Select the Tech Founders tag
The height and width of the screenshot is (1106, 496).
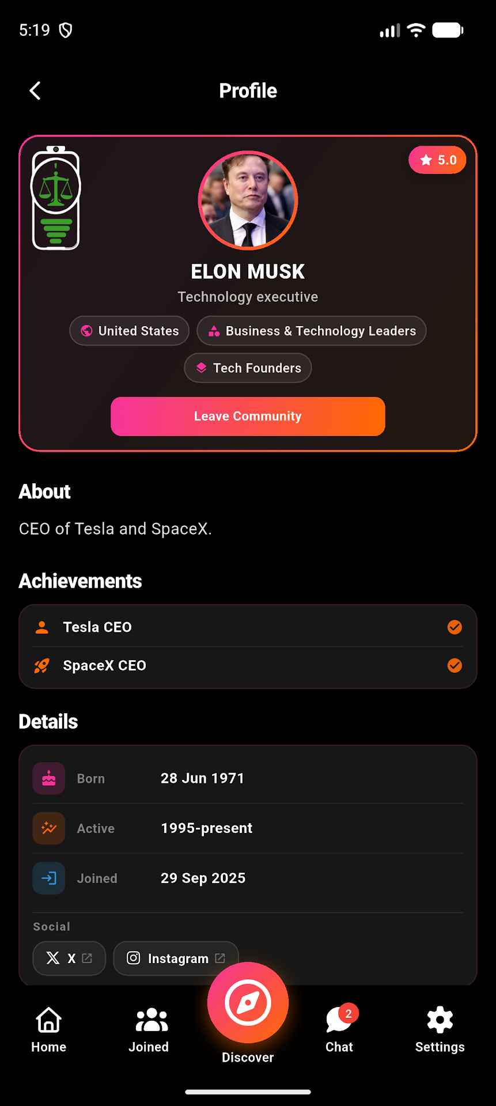pyautogui.click(x=248, y=368)
